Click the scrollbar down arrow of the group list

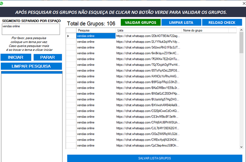[241, 147]
